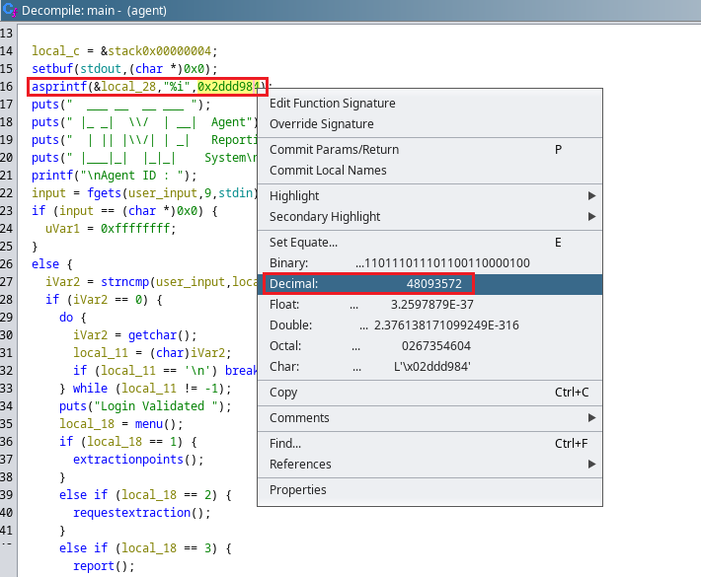
Task: Click Commit Params/Return option
Action: coord(334,150)
